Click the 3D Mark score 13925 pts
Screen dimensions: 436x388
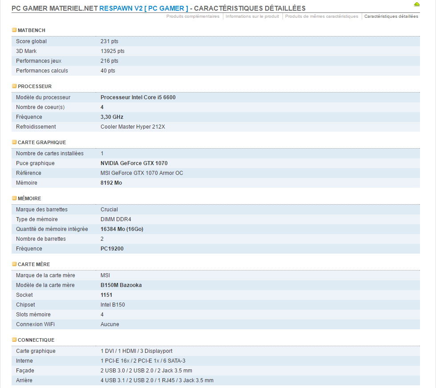(x=113, y=51)
